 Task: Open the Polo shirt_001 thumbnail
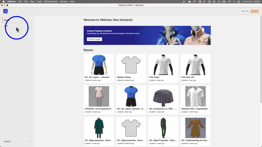196,65
